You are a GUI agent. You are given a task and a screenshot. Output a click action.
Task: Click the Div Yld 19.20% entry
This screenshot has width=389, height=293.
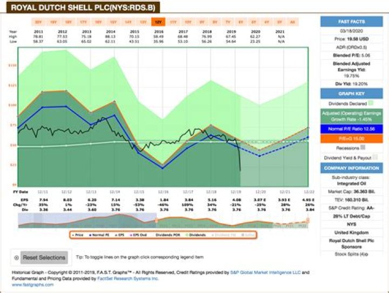click(x=352, y=84)
